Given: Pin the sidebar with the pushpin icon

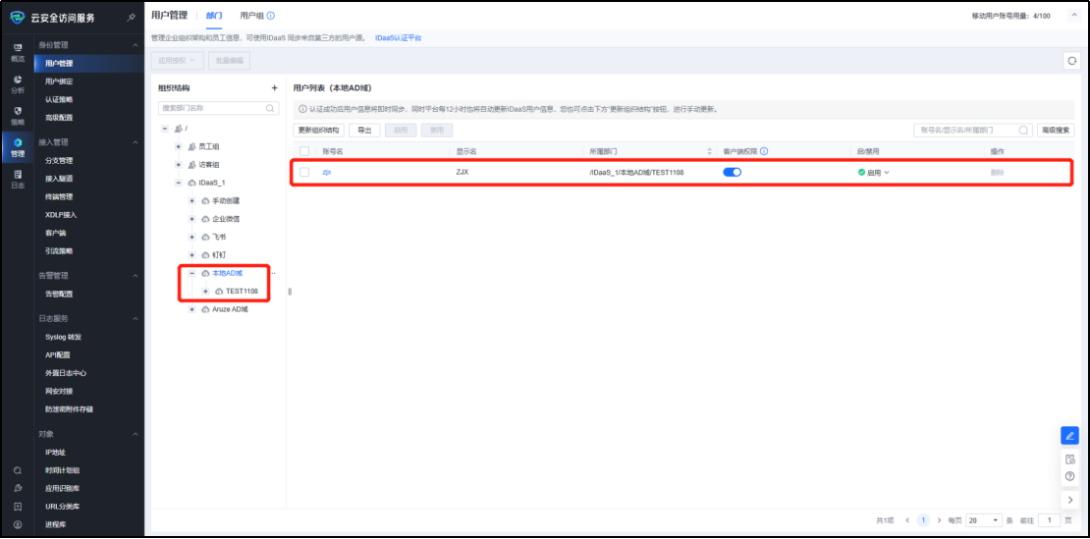Looking at the screenshot, I should (x=132, y=18).
